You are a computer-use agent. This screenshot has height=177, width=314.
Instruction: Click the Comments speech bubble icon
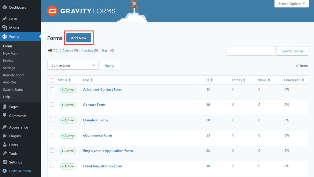click(6, 116)
